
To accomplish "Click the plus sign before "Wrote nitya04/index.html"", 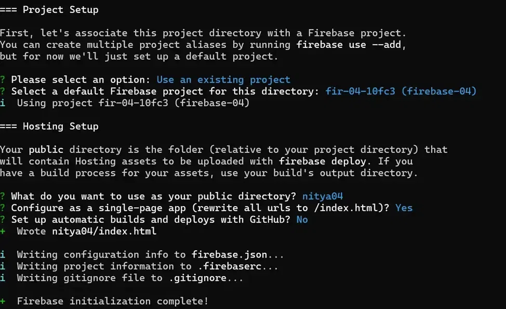I will [3, 231].
